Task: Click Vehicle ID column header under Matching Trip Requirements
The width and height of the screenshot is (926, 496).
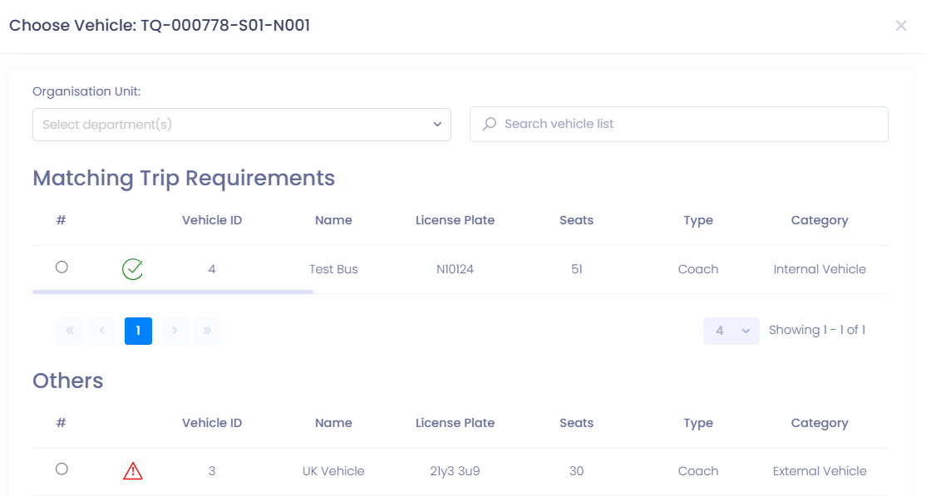Action: (x=212, y=220)
